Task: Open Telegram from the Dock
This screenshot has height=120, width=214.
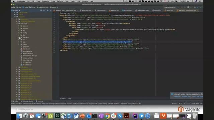Action: 141,116
